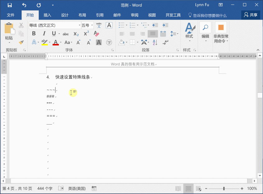Apply subscript formatting
263x194 pixels.
click(75, 33)
